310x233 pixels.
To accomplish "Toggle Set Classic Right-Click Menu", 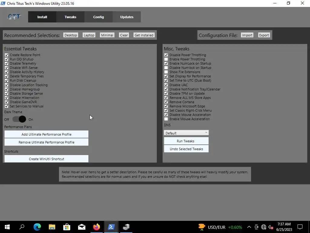I will pos(166,110).
